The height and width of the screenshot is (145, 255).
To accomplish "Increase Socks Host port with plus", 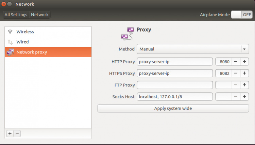I will (x=244, y=97).
